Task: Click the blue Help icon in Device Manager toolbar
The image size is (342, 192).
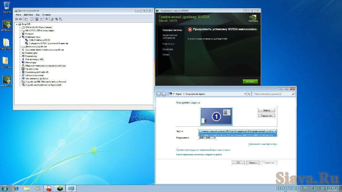Action: coord(37,19)
